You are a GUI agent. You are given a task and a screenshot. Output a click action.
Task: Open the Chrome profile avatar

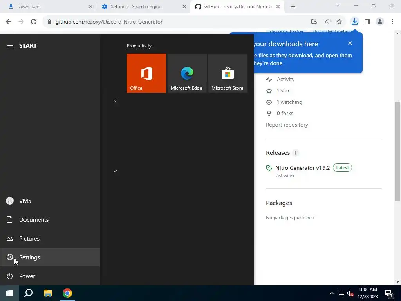pyautogui.click(x=380, y=22)
